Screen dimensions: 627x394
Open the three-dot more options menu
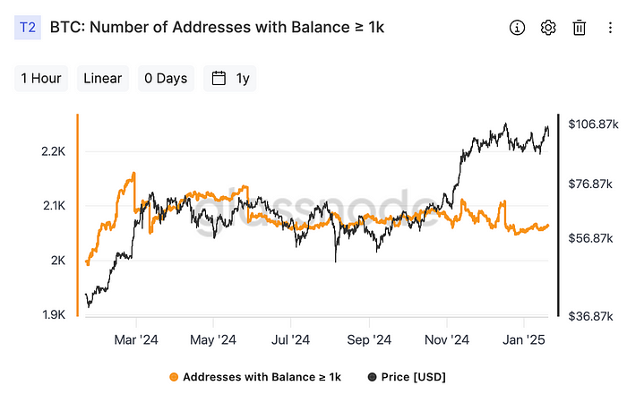point(610,28)
